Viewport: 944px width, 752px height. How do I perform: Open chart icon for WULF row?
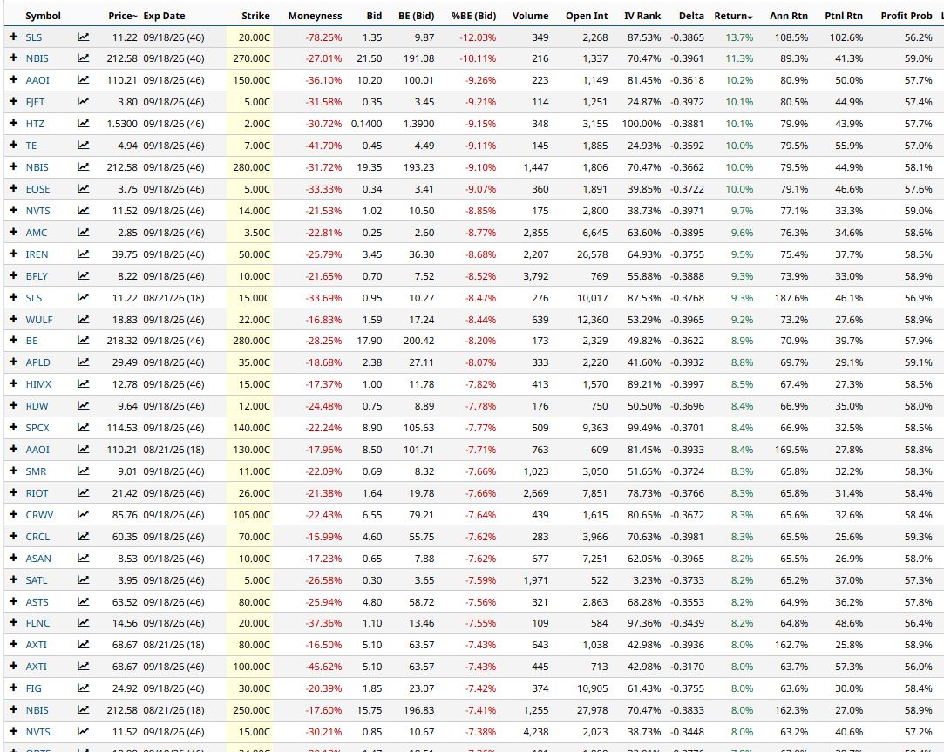[84, 319]
